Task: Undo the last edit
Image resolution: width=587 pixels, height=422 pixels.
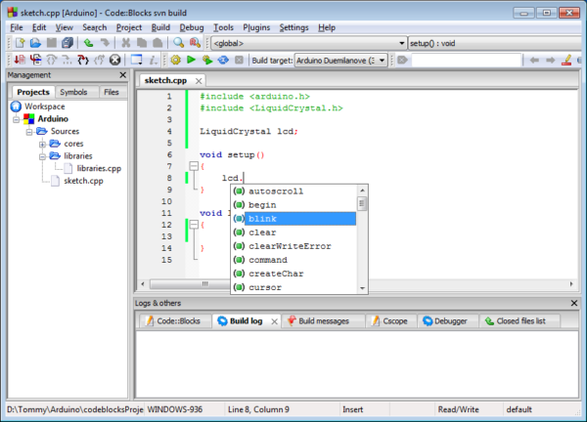Action: pos(88,43)
